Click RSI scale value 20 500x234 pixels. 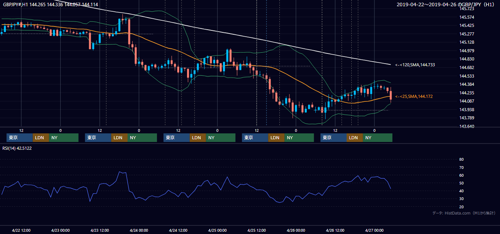pyautogui.click(x=461, y=207)
